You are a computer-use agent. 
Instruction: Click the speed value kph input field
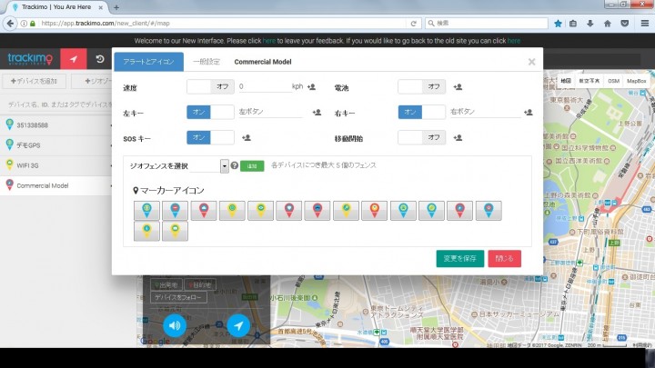tap(264, 87)
